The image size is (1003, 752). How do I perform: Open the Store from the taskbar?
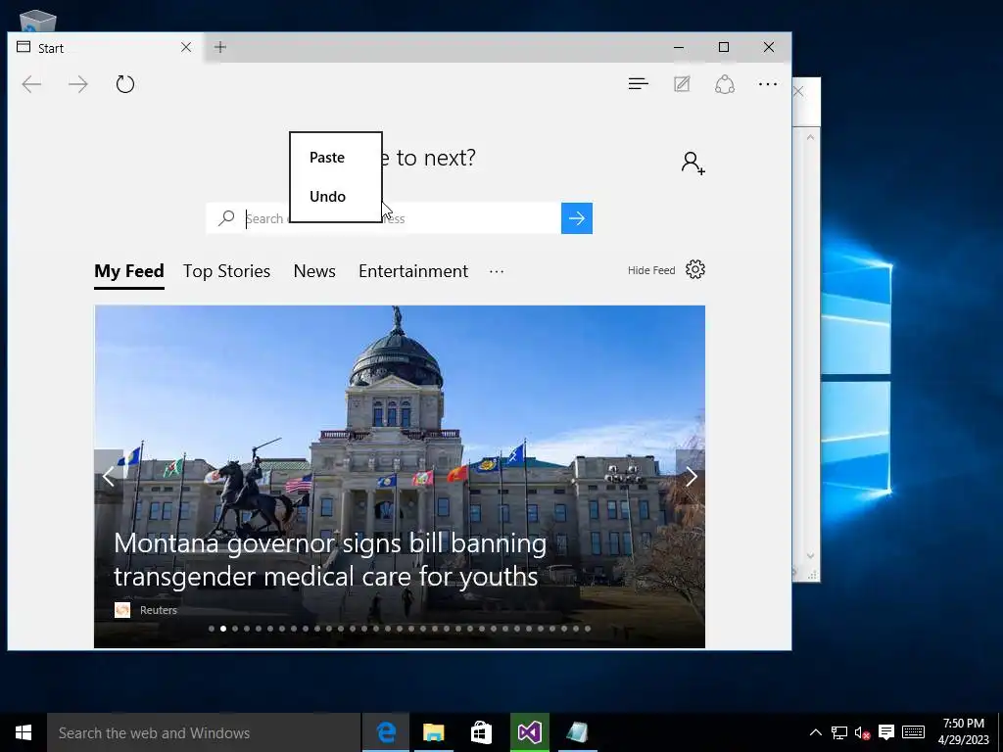pyautogui.click(x=481, y=732)
